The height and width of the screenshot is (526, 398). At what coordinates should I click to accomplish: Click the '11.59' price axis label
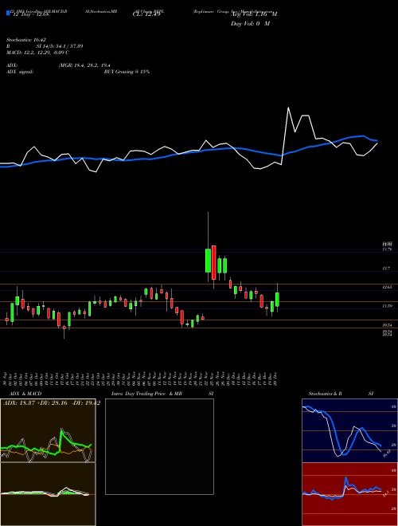387,306
